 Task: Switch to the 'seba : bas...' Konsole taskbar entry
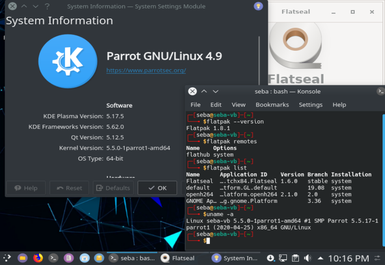click(132, 258)
